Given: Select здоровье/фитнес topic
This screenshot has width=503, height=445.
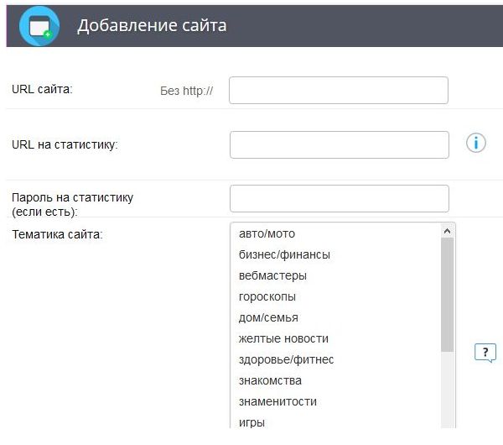Looking at the screenshot, I should [x=286, y=359].
